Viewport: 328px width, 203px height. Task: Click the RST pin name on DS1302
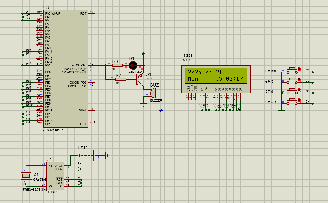[60, 179]
